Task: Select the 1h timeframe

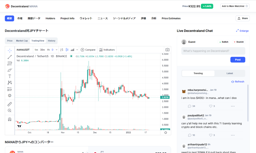Action: [48, 50]
